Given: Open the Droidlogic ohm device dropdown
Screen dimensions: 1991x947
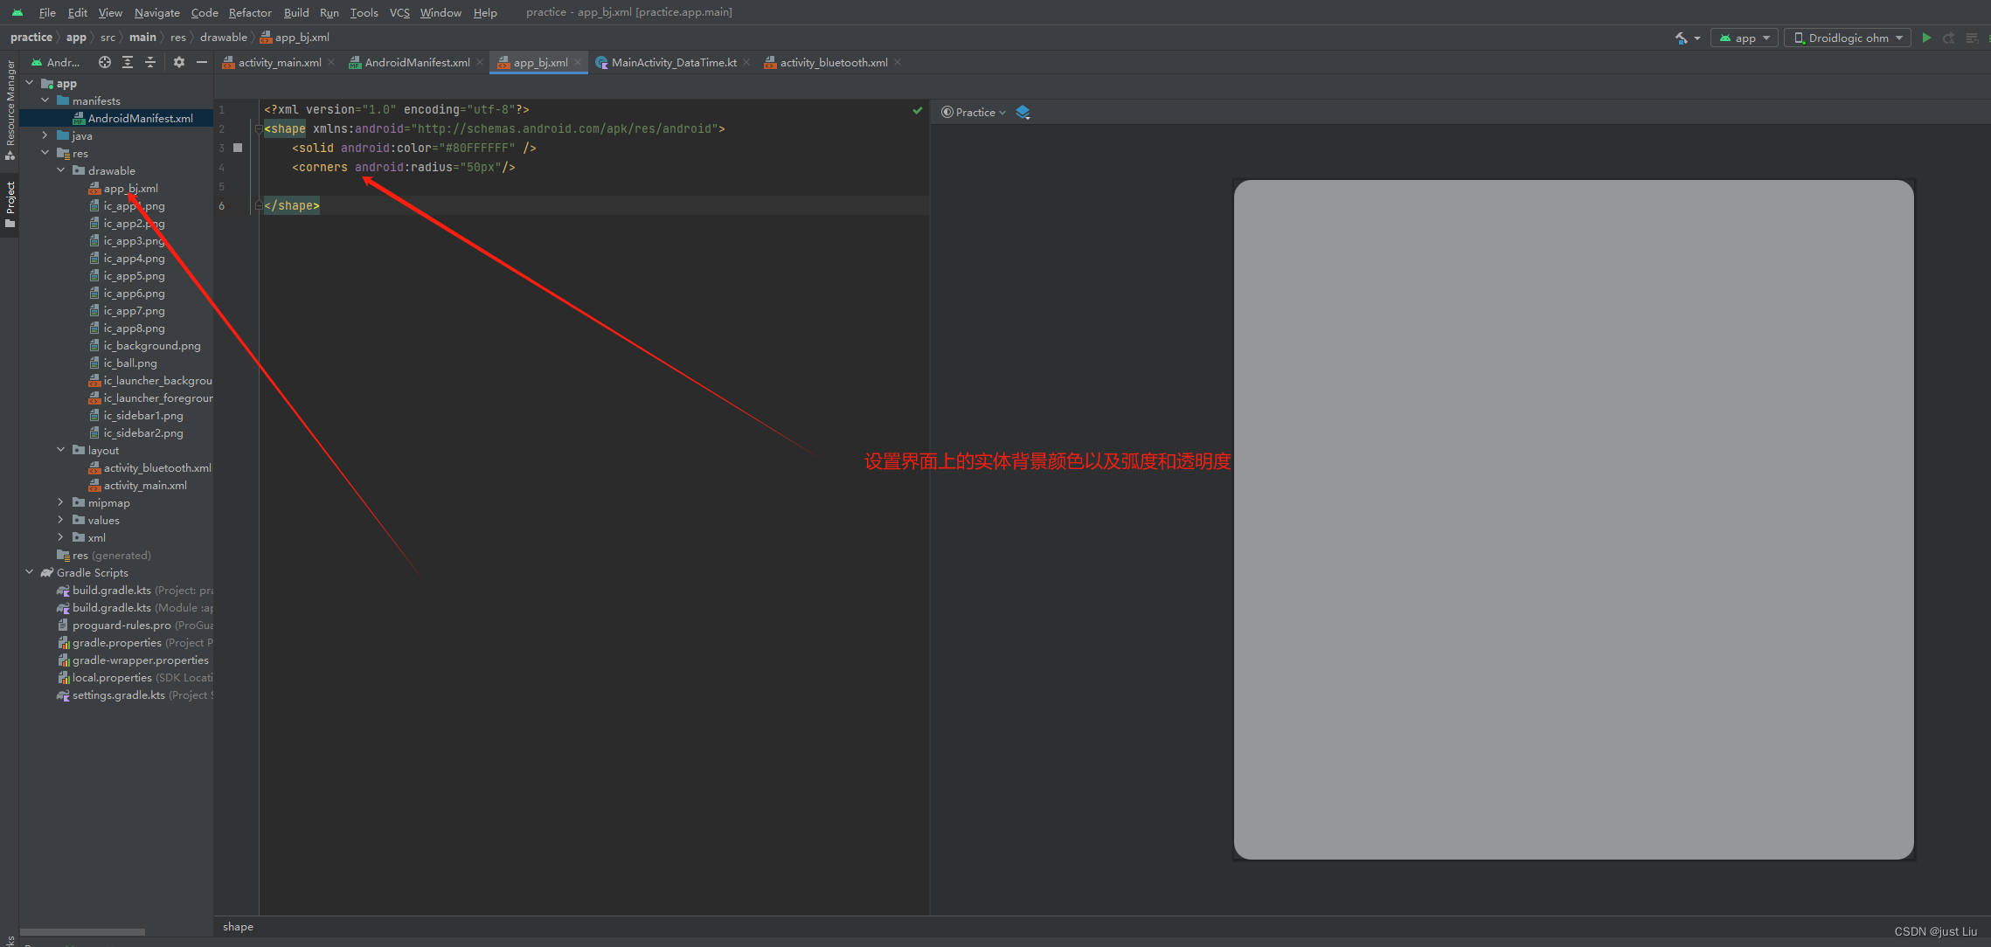Looking at the screenshot, I should pos(1847,38).
